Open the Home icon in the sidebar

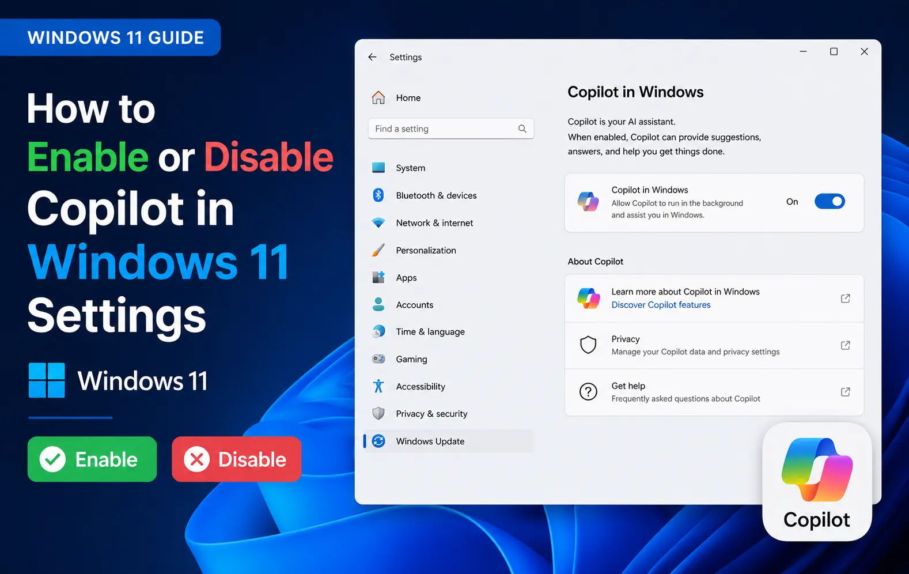[x=378, y=97]
